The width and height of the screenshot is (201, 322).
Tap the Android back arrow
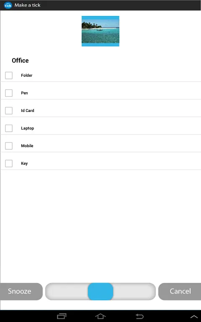pos(139,316)
